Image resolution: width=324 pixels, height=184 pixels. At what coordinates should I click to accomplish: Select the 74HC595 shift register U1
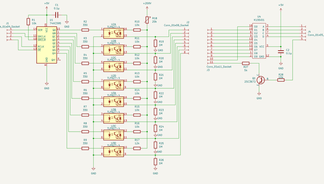[x=47, y=45]
